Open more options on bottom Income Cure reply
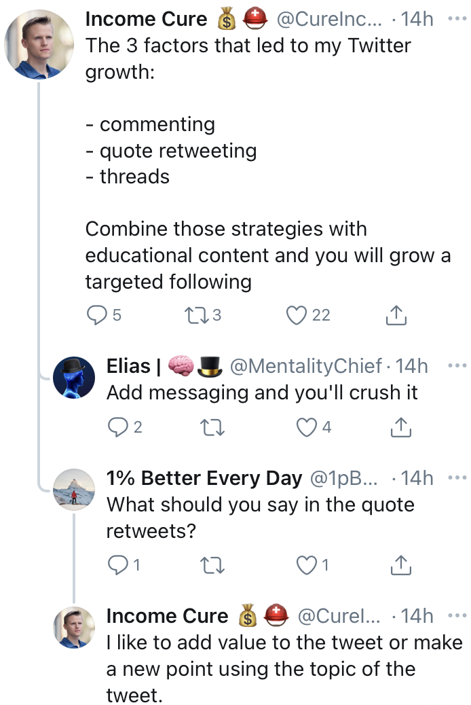Image resolution: width=471 pixels, height=705 pixels. click(x=457, y=616)
